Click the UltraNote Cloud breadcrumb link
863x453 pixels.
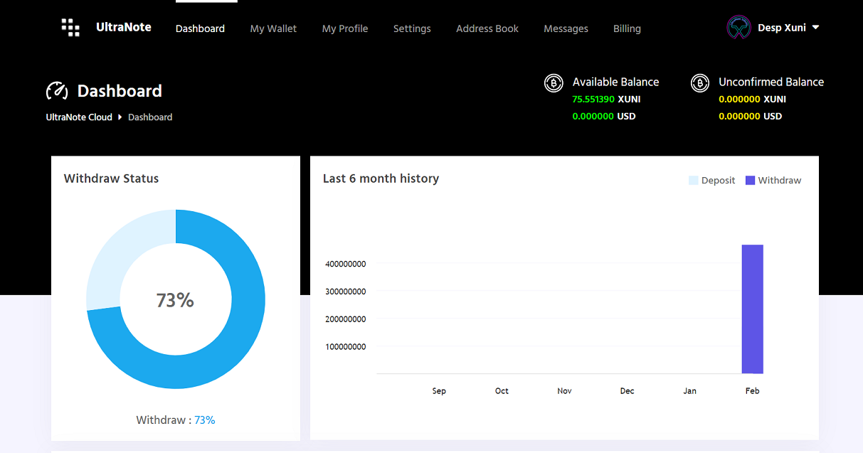pyautogui.click(x=79, y=117)
